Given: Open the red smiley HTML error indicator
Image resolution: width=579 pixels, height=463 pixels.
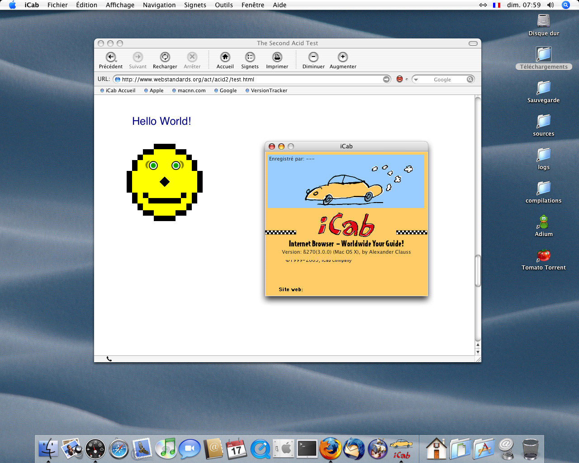Looking at the screenshot, I should [399, 79].
